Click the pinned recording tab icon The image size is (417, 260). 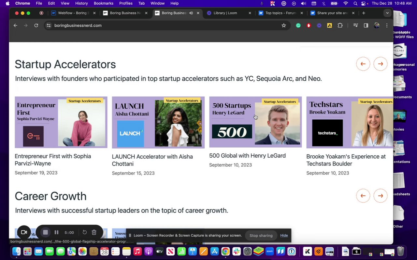(x=41, y=13)
